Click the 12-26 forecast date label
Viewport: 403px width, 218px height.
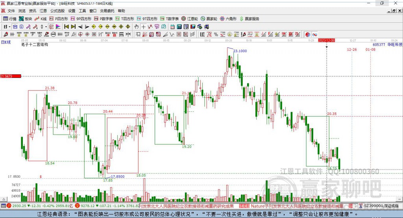click(x=351, y=49)
